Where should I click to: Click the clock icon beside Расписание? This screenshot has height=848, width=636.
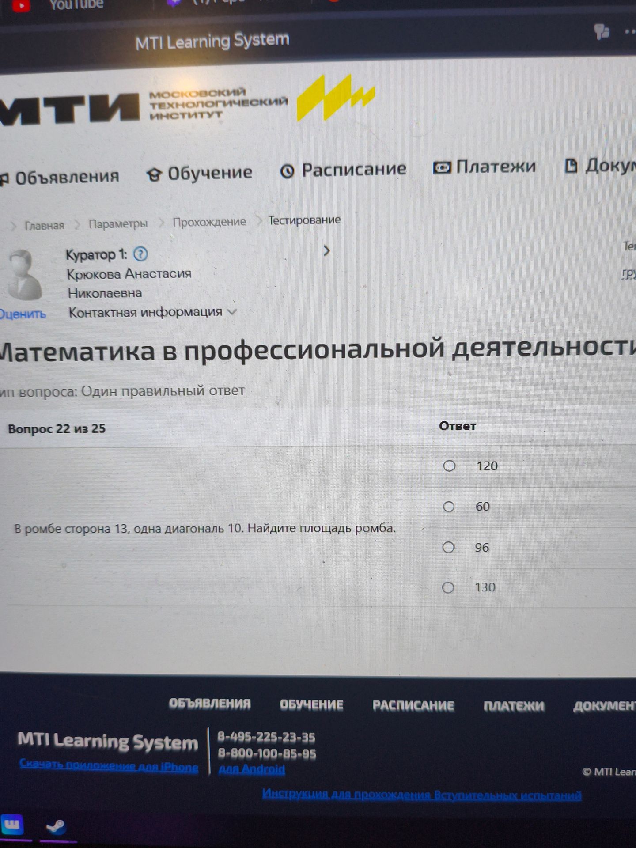tap(288, 171)
